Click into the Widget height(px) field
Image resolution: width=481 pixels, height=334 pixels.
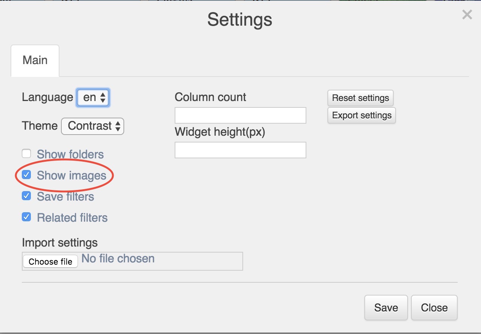click(240, 150)
